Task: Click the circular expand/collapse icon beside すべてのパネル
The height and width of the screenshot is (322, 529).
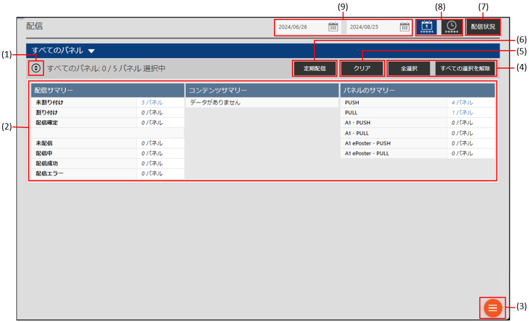Action: 36,68
